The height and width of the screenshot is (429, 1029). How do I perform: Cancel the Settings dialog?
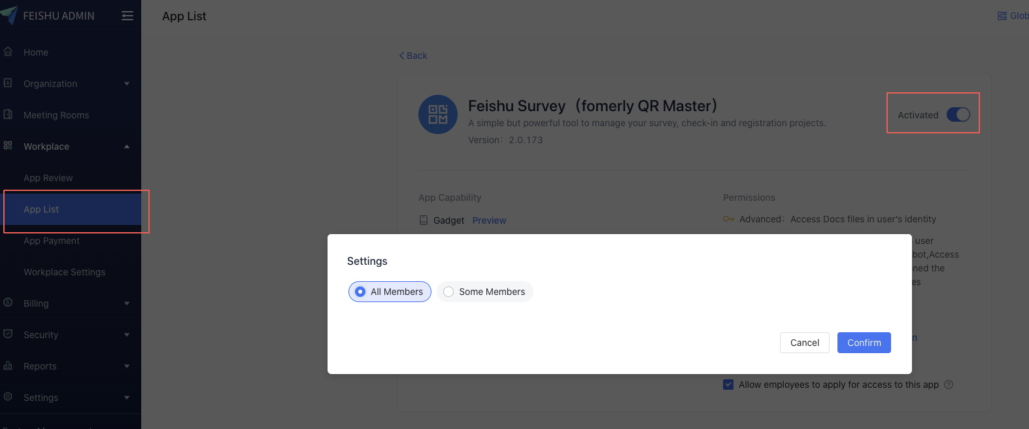pos(804,343)
